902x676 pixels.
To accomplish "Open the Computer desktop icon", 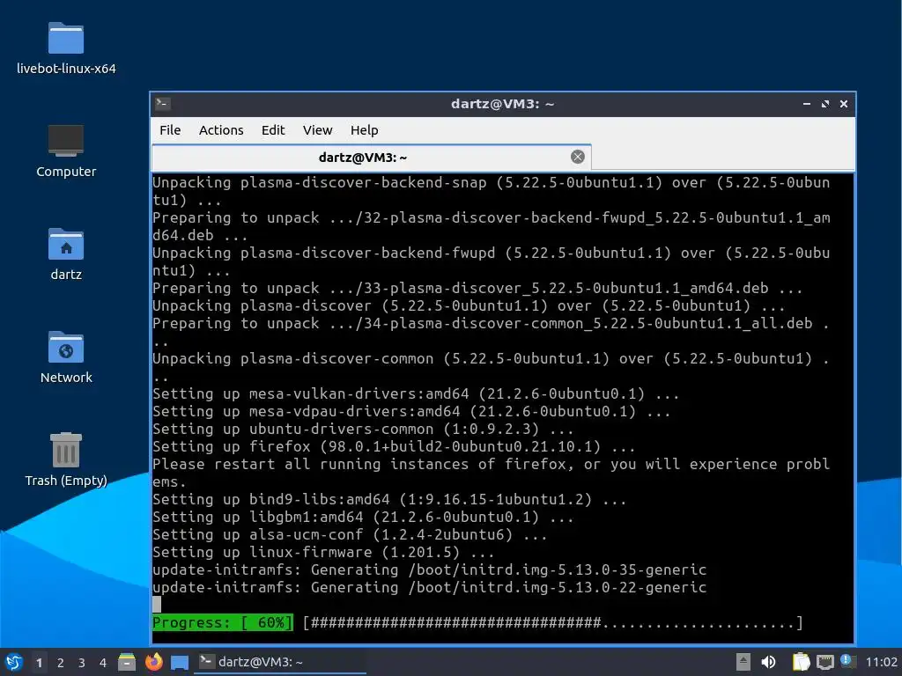I will [65, 151].
